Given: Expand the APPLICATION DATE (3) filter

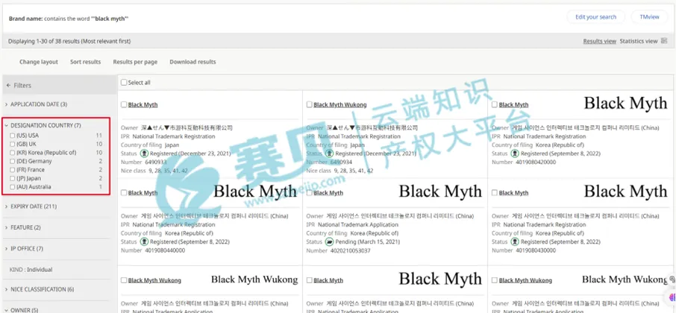Looking at the screenshot, I should [x=37, y=104].
